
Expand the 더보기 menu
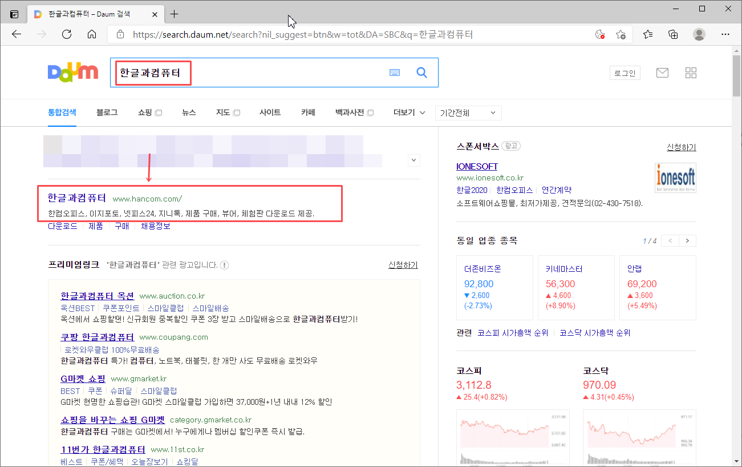(x=409, y=112)
